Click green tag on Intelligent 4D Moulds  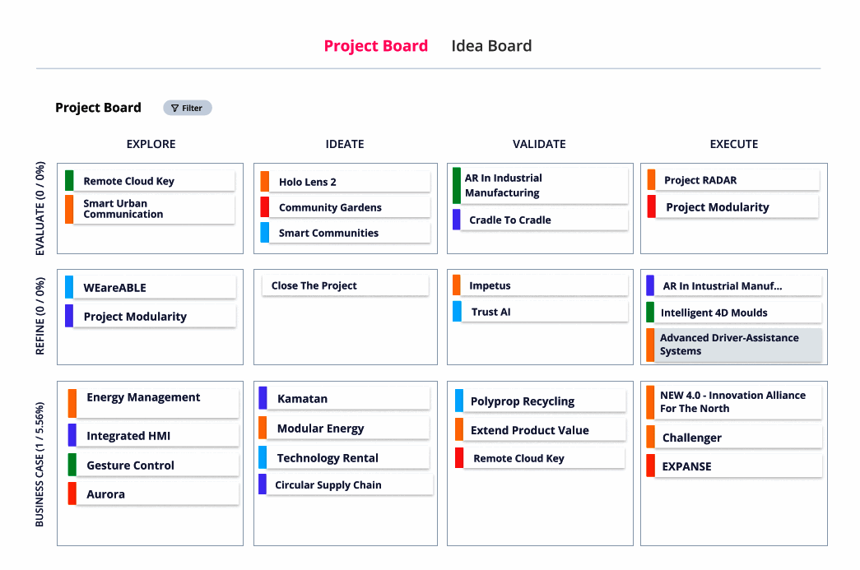pyautogui.click(x=650, y=313)
